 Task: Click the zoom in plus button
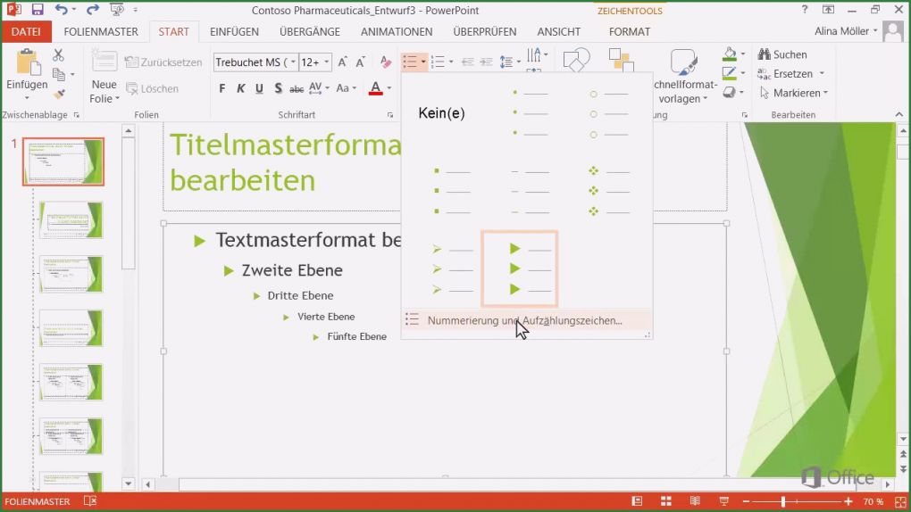[848, 501]
